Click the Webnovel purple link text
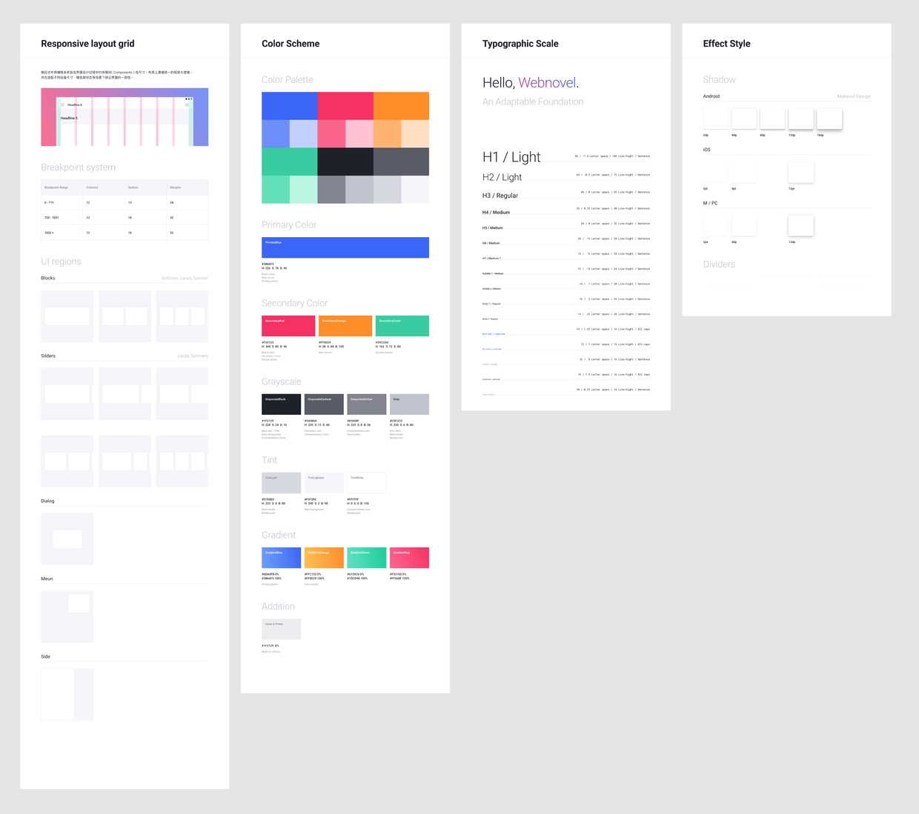 (547, 82)
